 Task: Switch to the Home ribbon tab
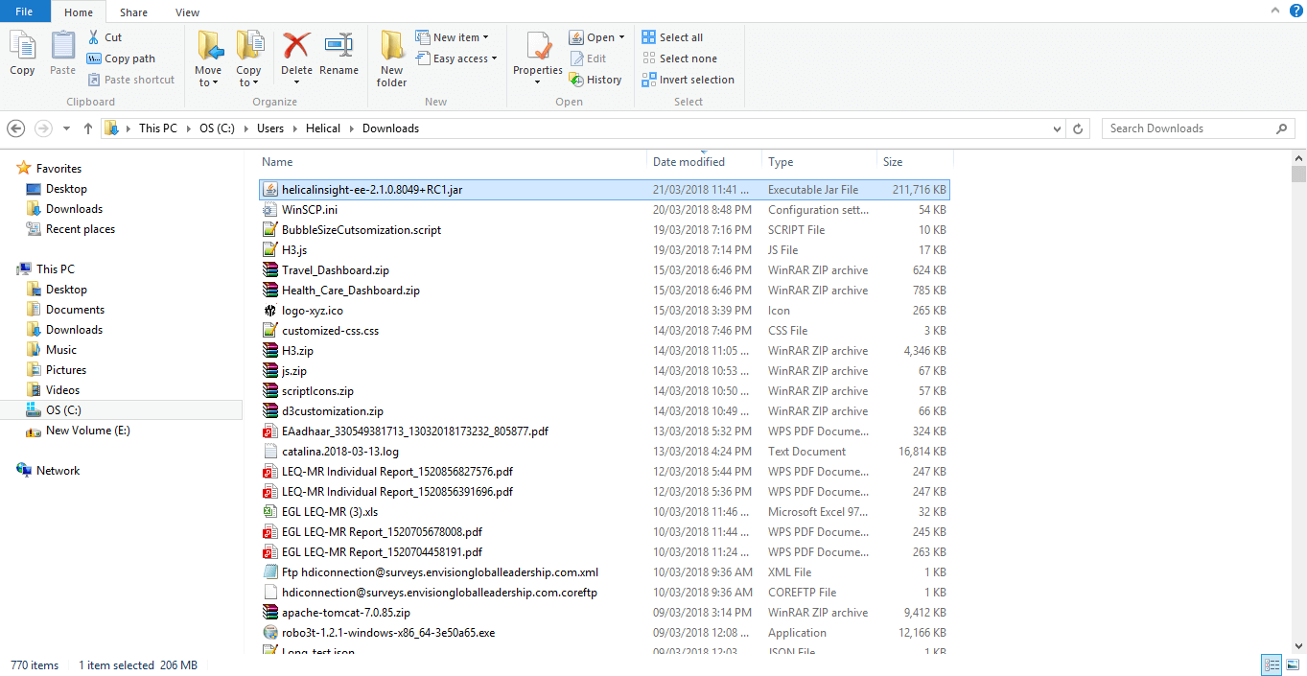pos(79,12)
